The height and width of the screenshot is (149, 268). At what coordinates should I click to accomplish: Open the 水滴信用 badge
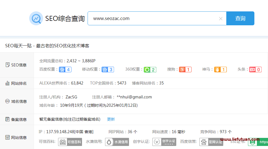[x=117, y=142]
